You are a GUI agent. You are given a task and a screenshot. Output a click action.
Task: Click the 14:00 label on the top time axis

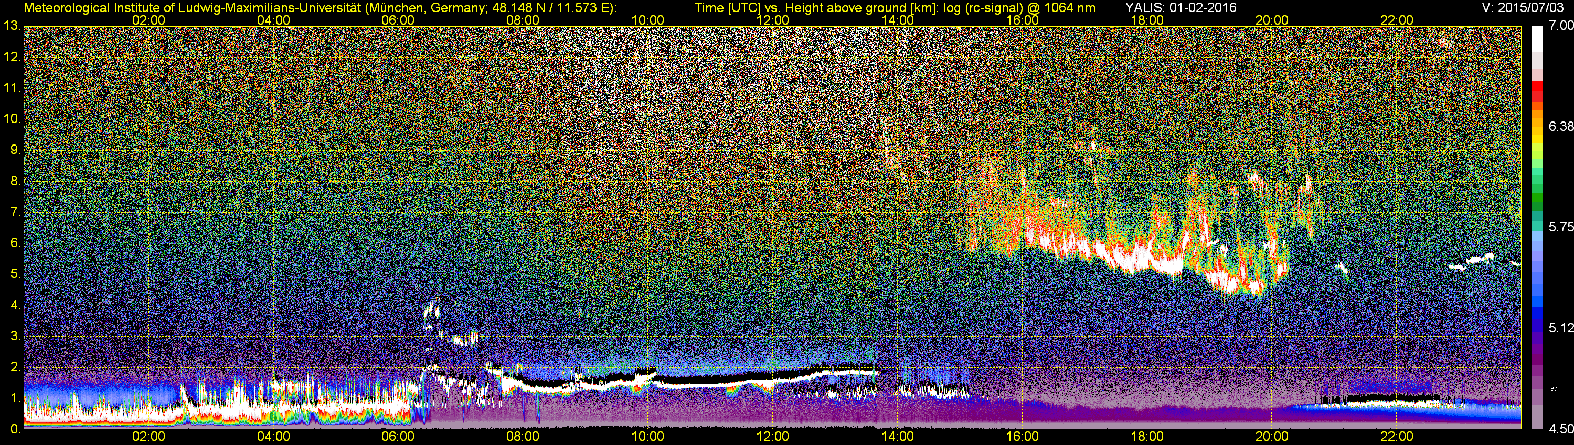pos(897,20)
